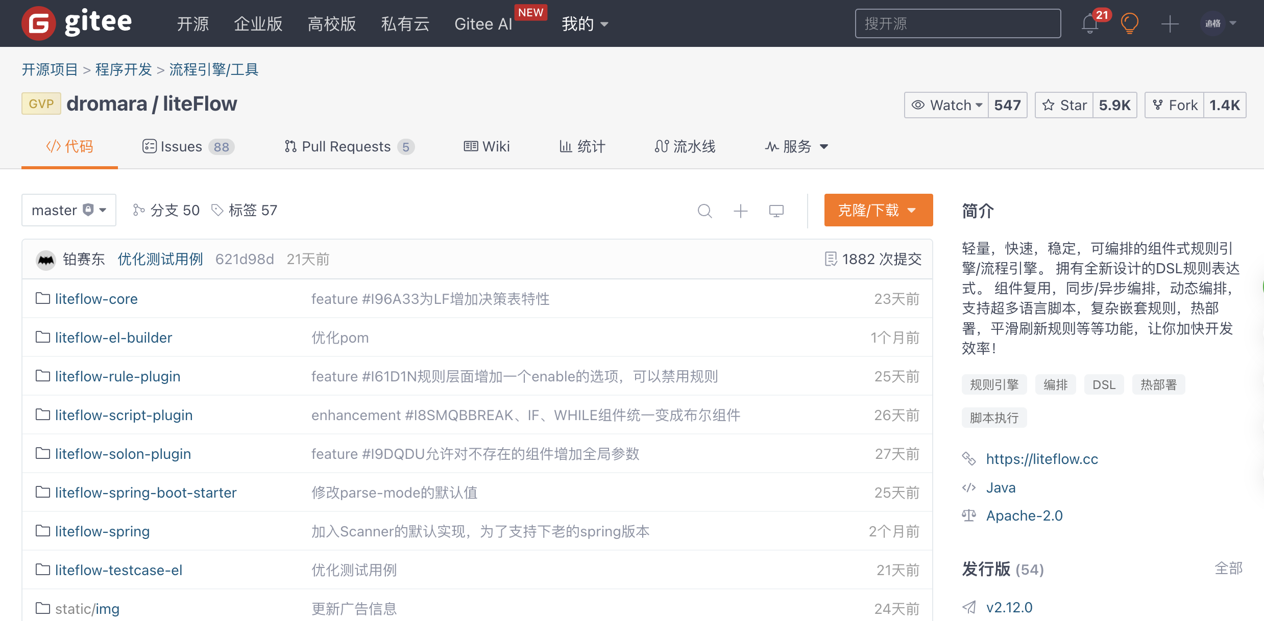Click the GVP badge
1264x621 pixels.
[x=41, y=103]
